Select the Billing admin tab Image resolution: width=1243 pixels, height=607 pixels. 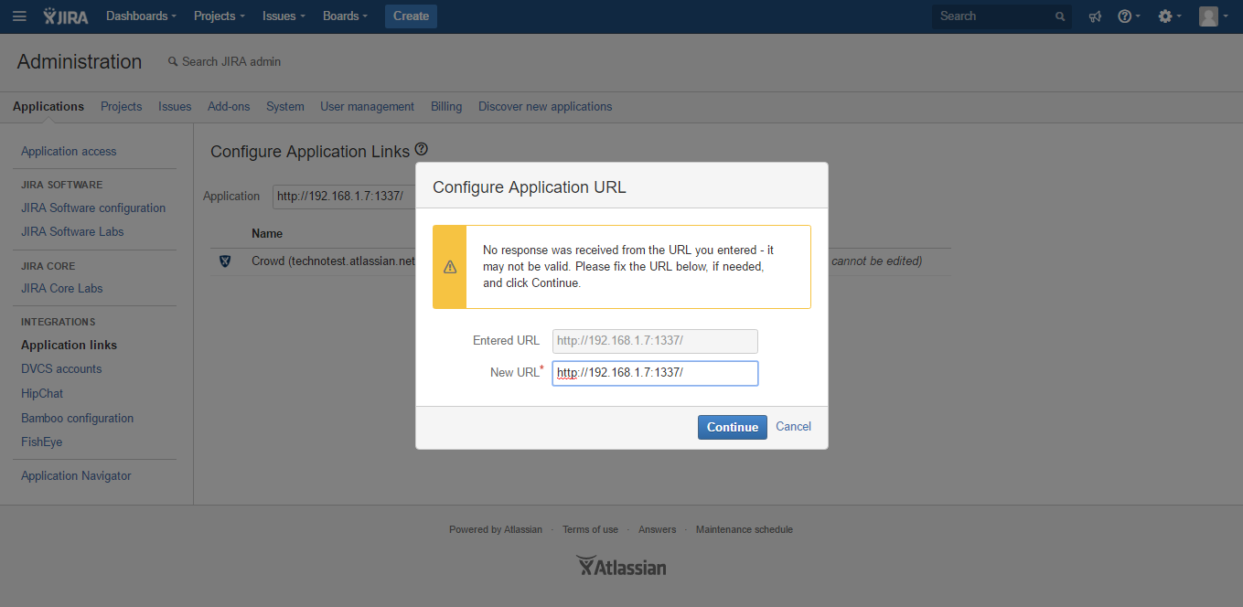pos(446,107)
